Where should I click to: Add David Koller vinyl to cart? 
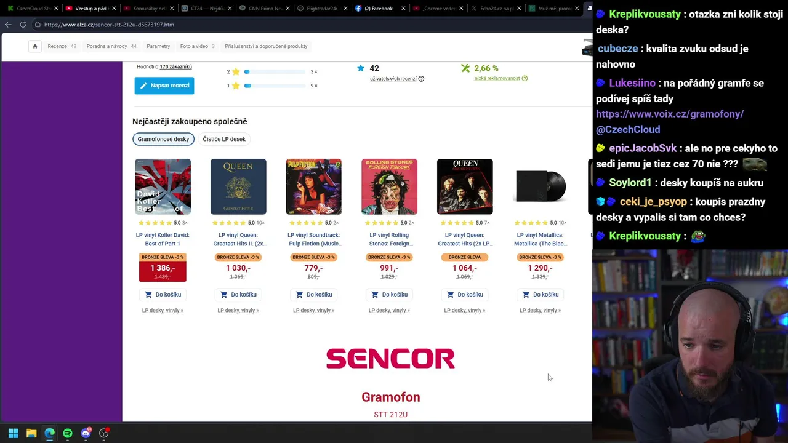click(163, 295)
